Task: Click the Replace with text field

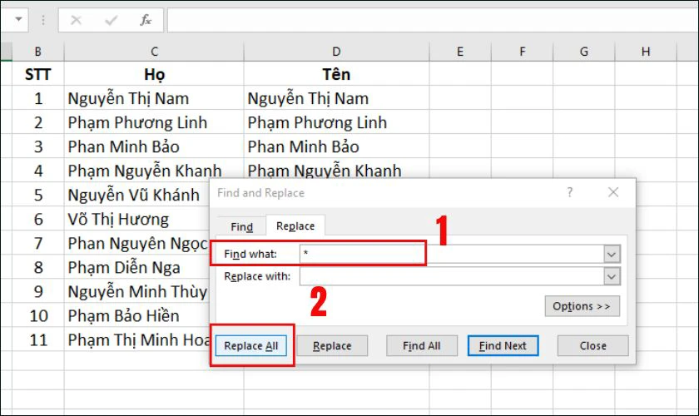Action: [x=452, y=276]
